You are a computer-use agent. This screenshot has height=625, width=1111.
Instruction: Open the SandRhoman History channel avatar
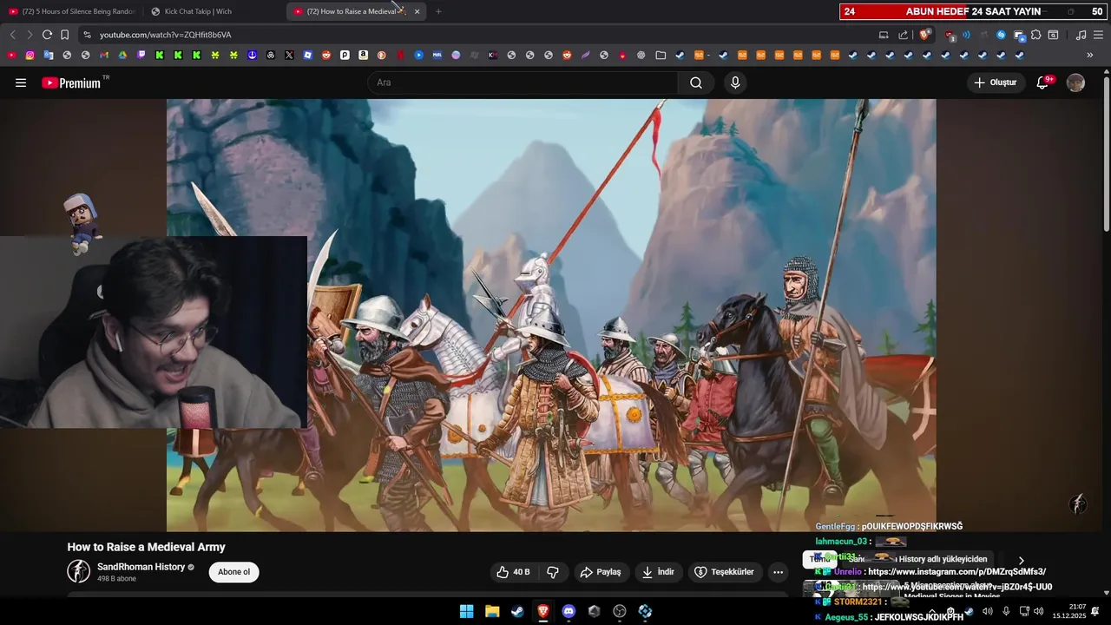[x=79, y=571]
